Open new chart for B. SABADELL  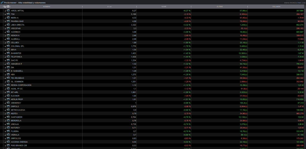tap(8, 71)
